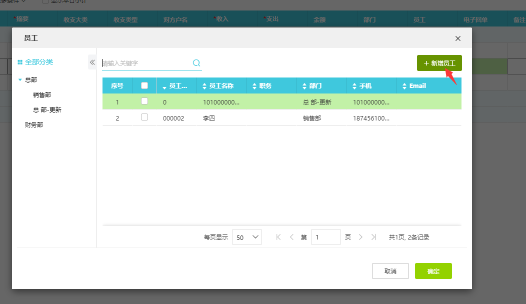Toggle the select-all checkbox in header
Image resolution: width=526 pixels, height=304 pixels.
144,85
